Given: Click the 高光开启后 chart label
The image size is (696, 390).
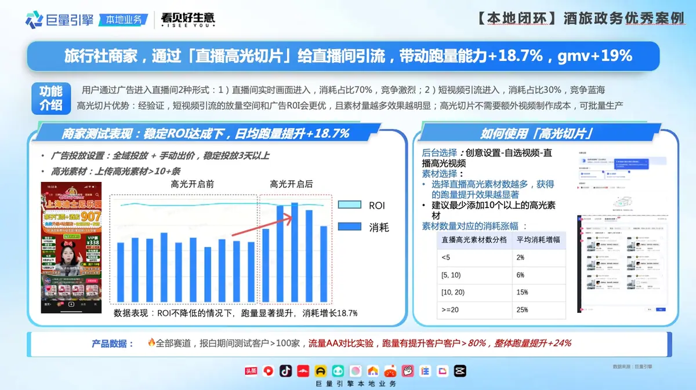Looking at the screenshot, I should point(291,184).
